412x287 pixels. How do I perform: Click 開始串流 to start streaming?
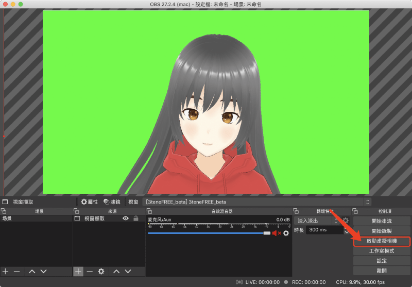tap(382, 221)
